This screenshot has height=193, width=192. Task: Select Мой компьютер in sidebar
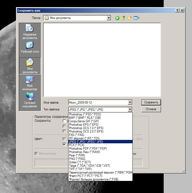pos(30,82)
